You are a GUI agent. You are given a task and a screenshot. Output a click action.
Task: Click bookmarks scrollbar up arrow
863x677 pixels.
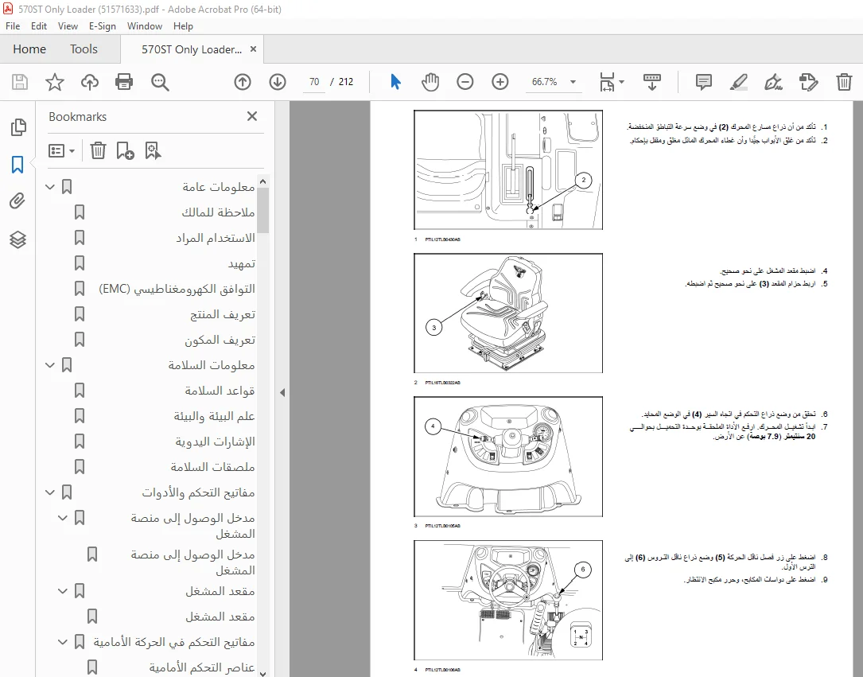(263, 181)
